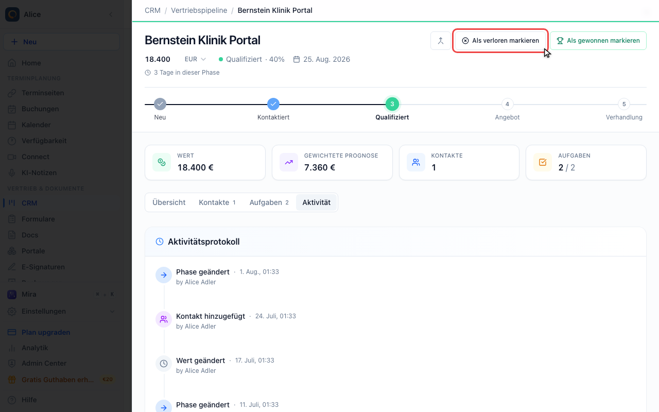Open Docs in the sidebar
Image resolution: width=659 pixels, height=412 pixels.
tap(61, 235)
